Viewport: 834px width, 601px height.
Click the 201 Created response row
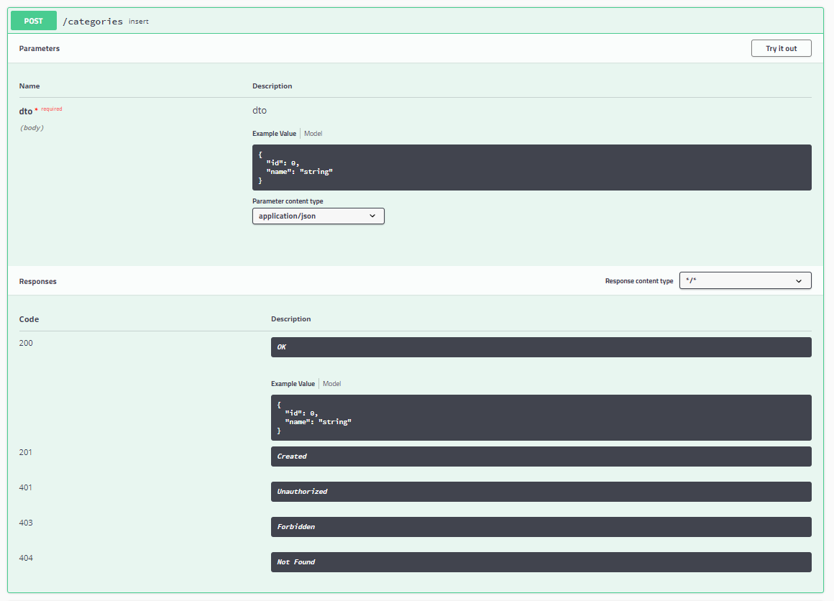541,456
